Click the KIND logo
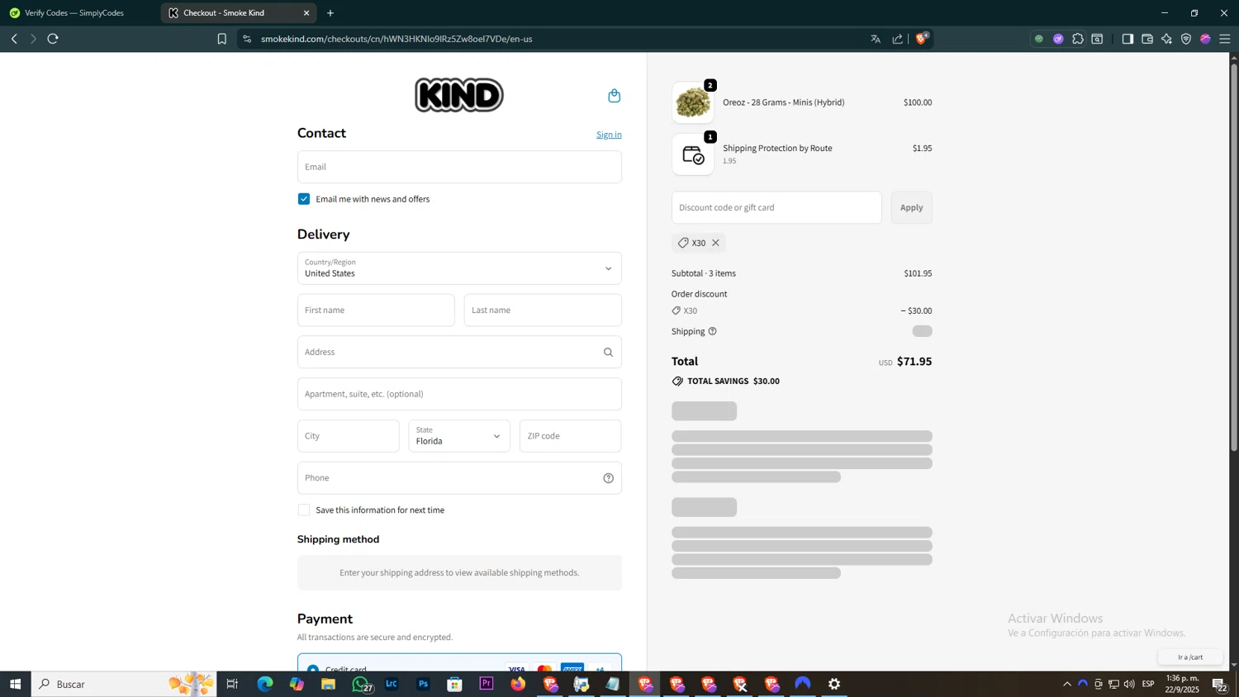 (x=459, y=95)
